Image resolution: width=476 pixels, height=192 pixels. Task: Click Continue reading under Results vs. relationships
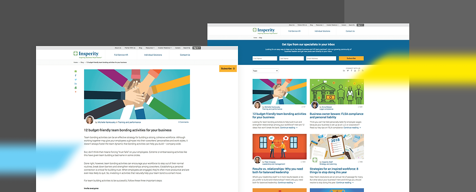point(287,183)
